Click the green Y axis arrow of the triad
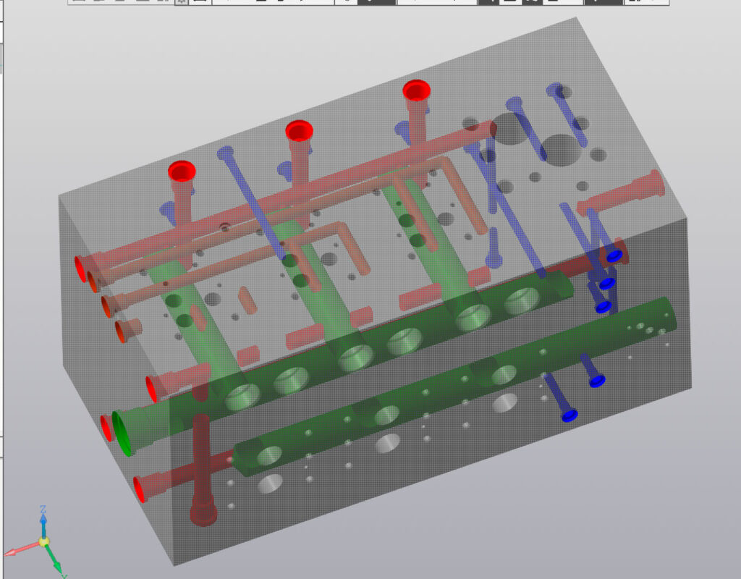This screenshot has width=741, height=579. [x=57, y=566]
